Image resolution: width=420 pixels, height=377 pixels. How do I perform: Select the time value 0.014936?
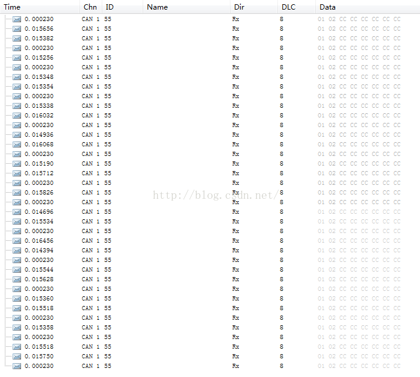coord(39,135)
